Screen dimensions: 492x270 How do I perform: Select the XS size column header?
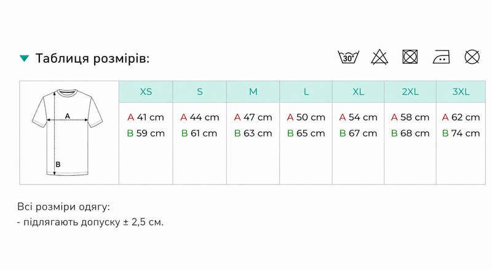click(146, 92)
